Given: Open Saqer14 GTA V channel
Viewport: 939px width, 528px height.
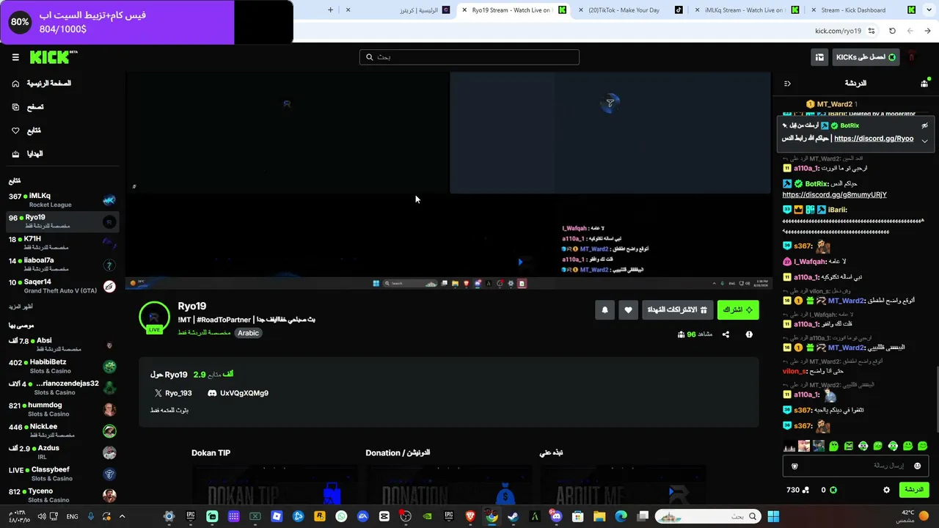Looking at the screenshot, I should (x=62, y=286).
